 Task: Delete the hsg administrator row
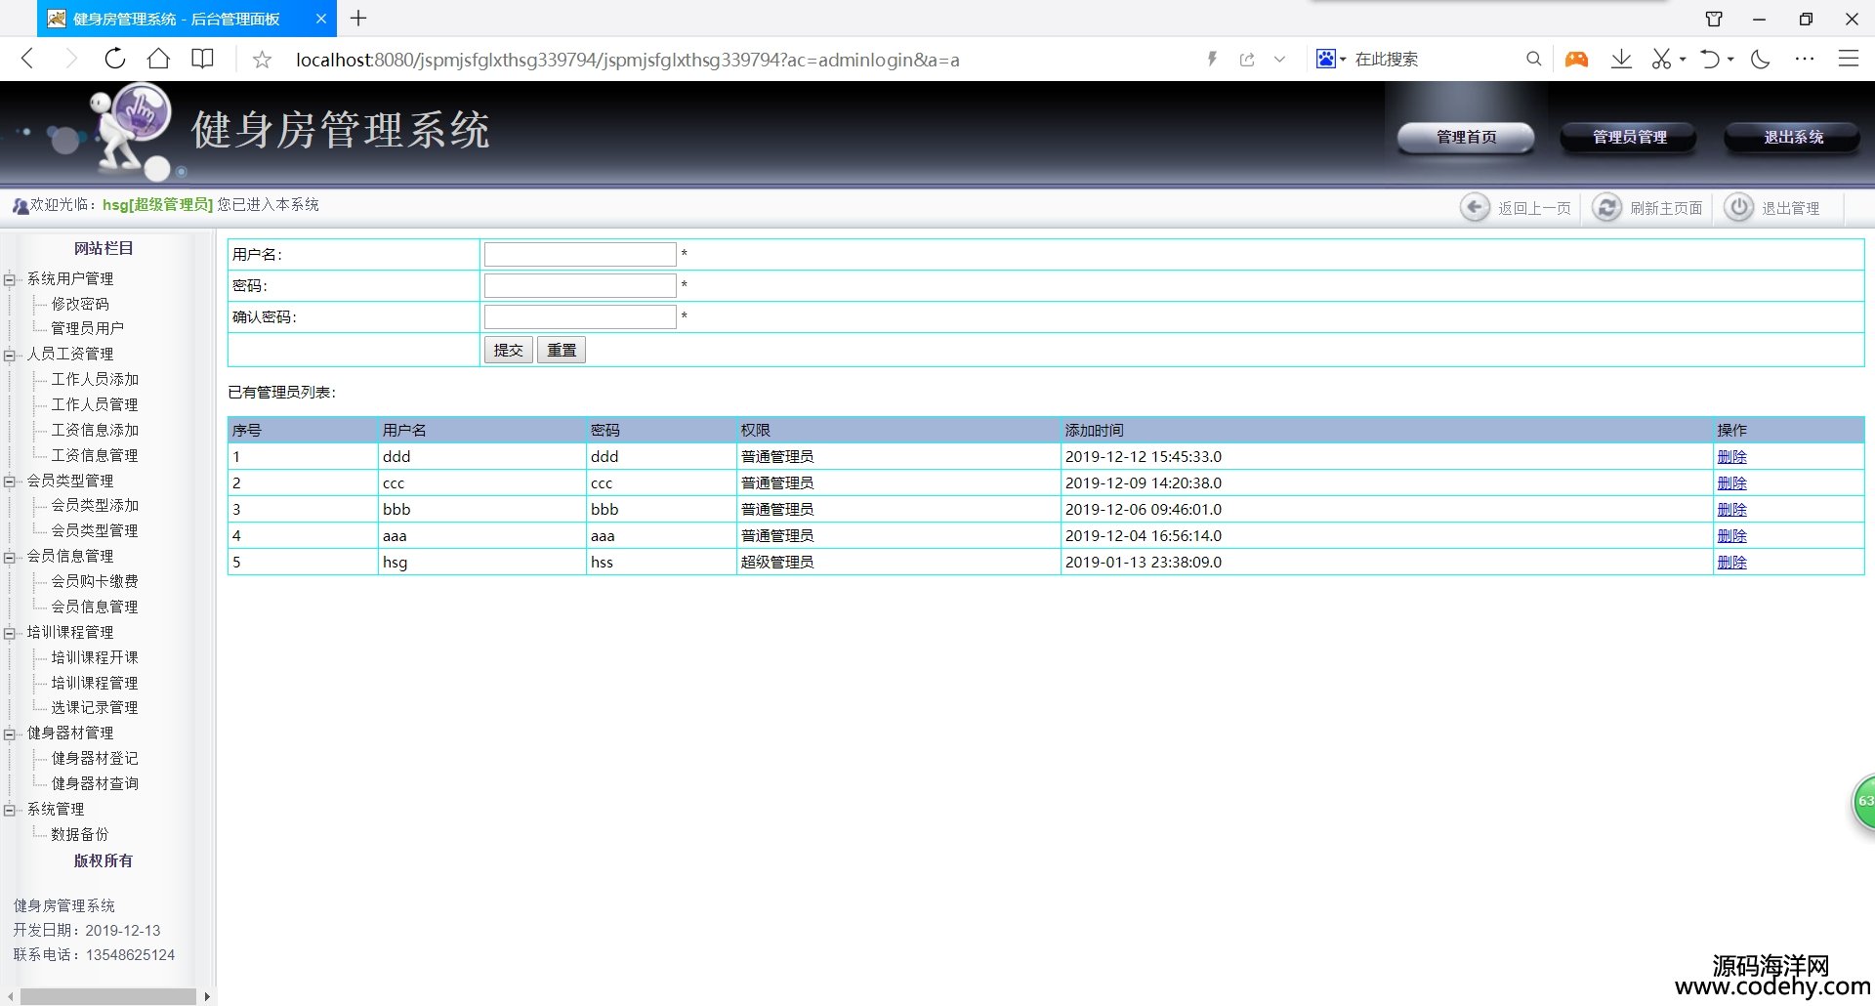point(1731,563)
